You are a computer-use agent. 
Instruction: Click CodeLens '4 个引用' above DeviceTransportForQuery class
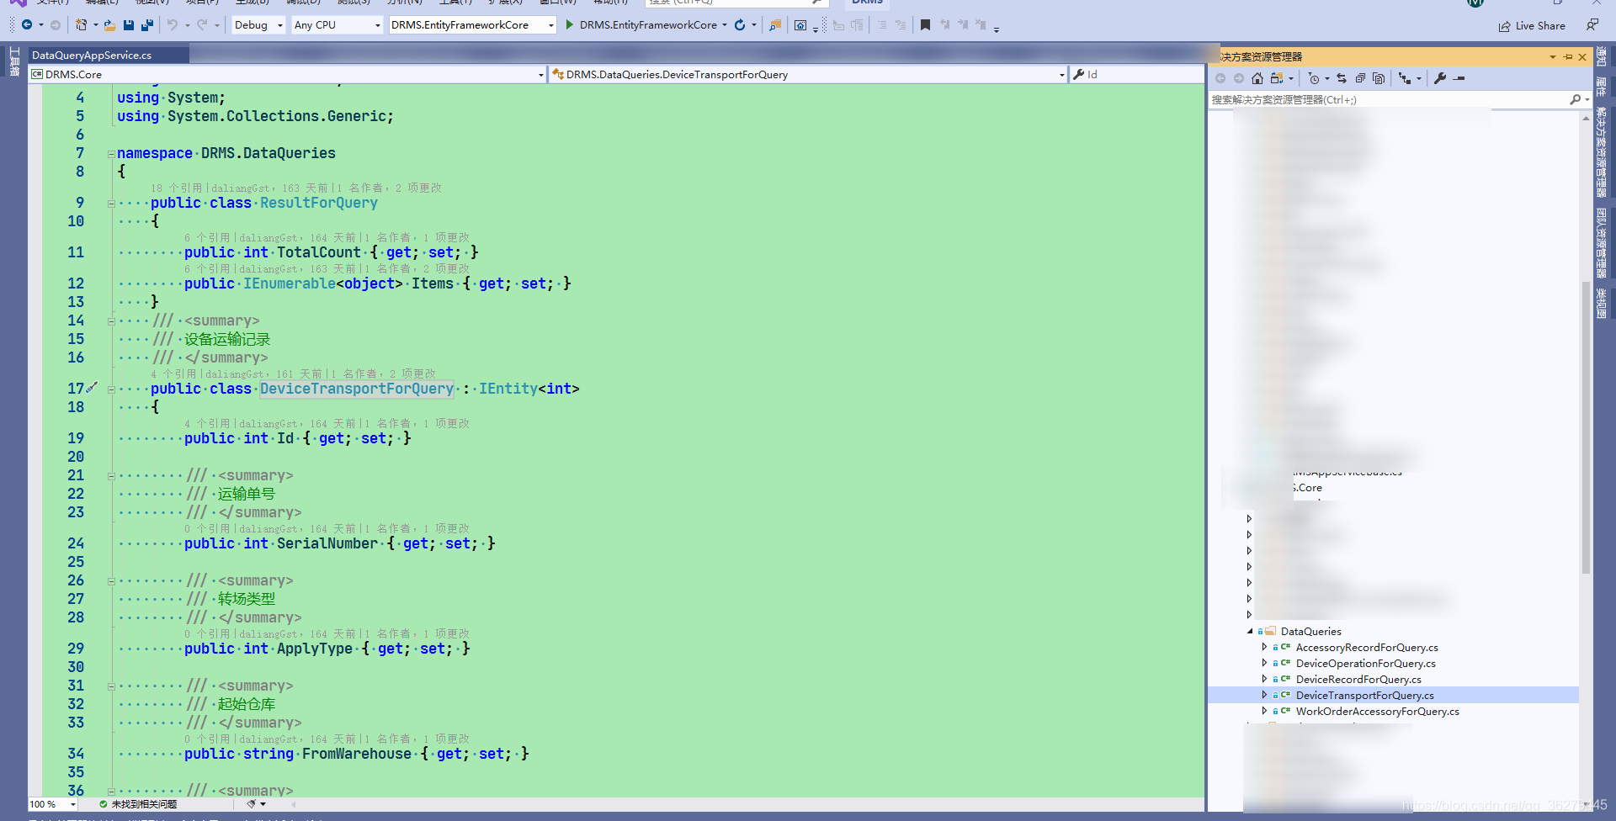[173, 374]
